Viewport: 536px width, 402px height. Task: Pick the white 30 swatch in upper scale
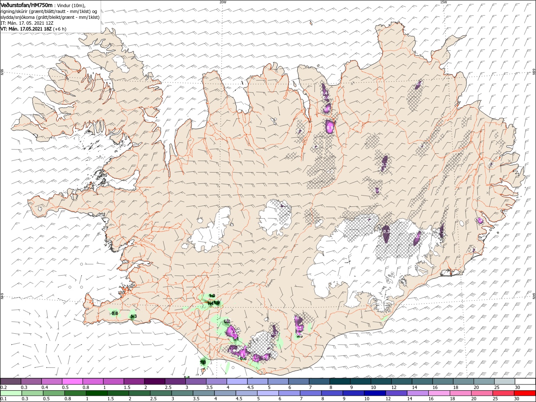coord(524,381)
